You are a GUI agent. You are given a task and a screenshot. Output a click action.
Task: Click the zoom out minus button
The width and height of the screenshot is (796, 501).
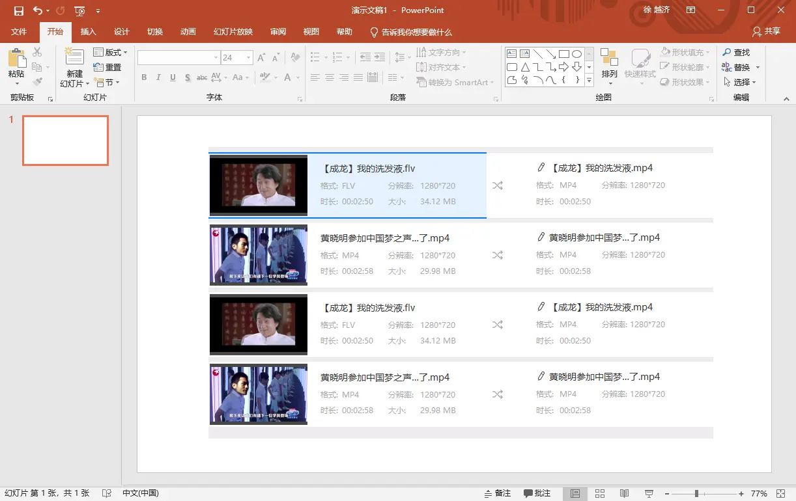click(x=666, y=494)
